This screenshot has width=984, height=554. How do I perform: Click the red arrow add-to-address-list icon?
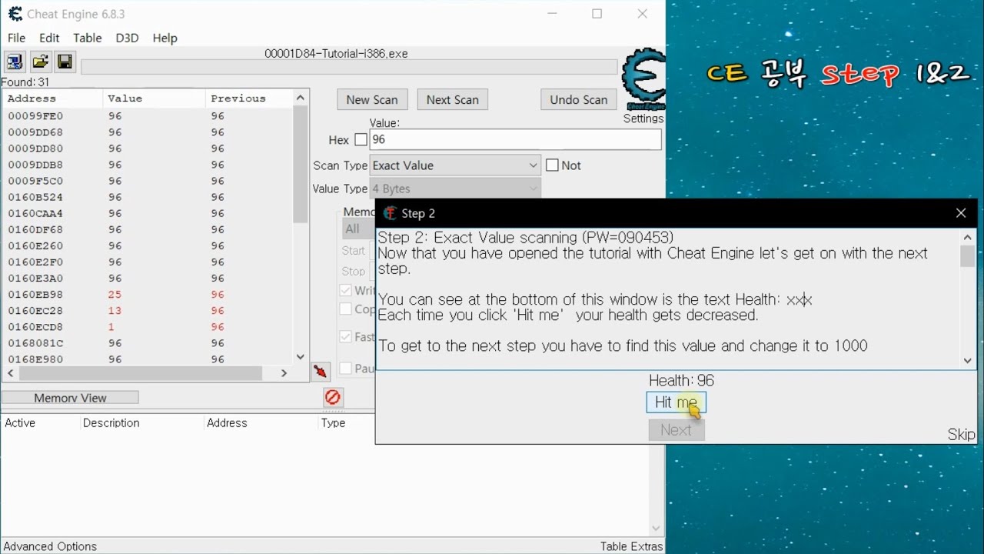coord(321,372)
